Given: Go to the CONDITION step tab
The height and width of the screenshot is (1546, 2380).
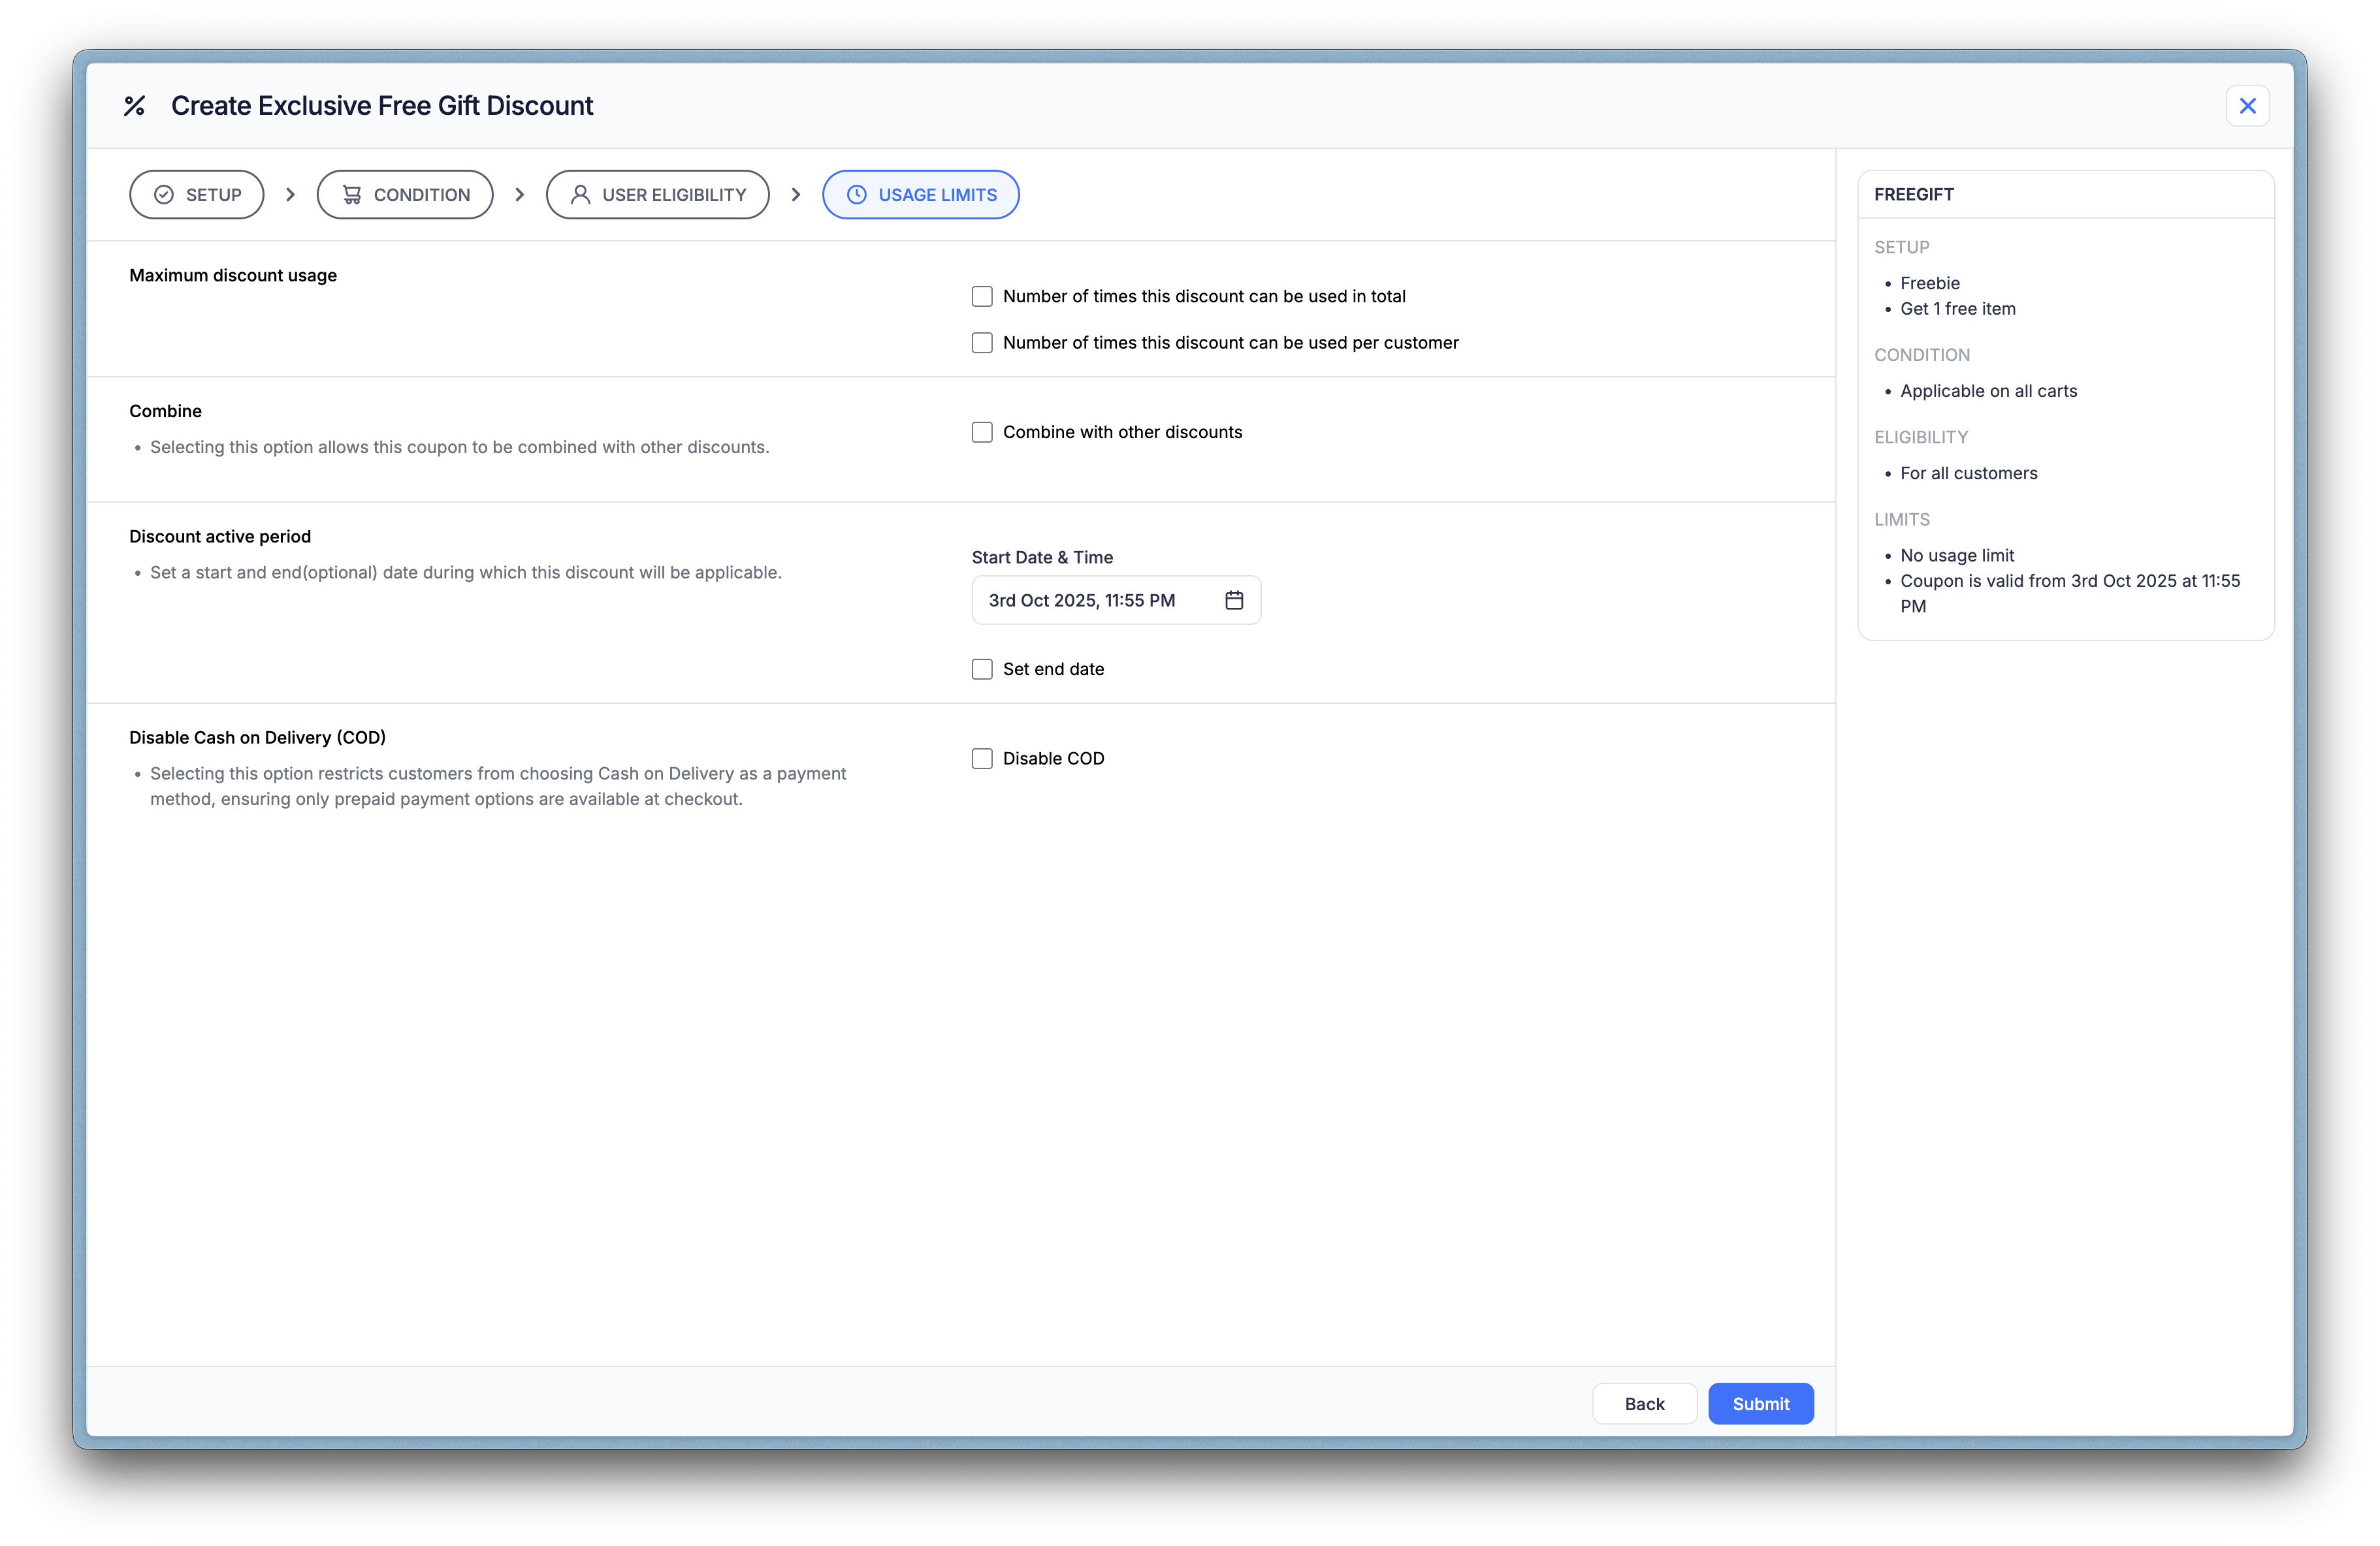Looking at the screenshot, I should (405, 195).
